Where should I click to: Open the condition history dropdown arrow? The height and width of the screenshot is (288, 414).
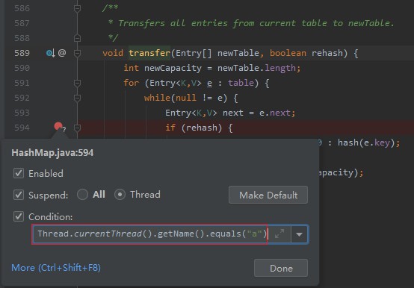[299, 234]
